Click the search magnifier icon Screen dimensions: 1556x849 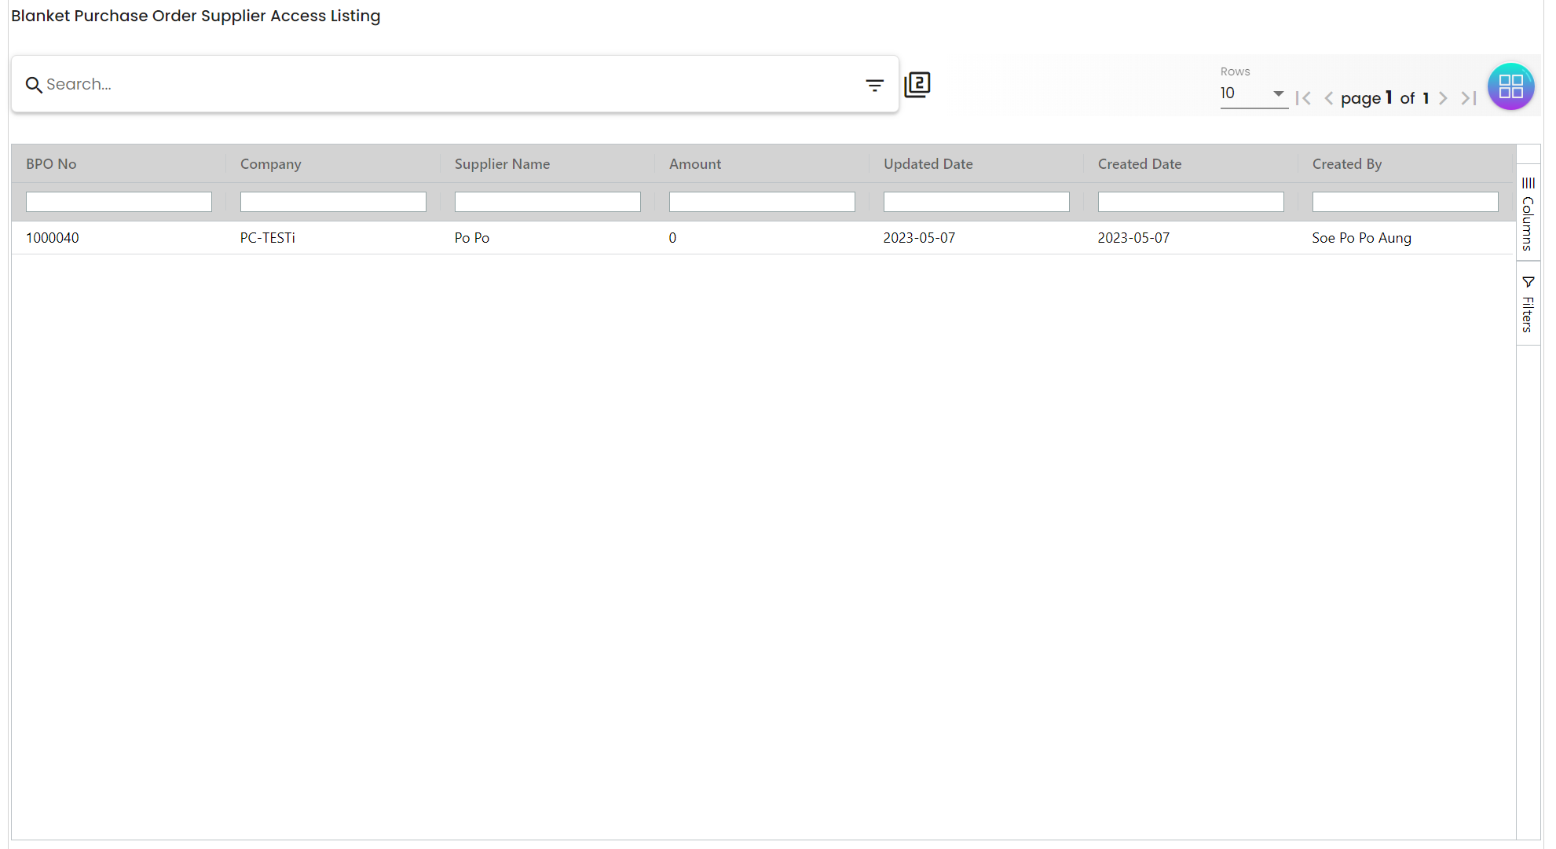click(x=33, y=85)
